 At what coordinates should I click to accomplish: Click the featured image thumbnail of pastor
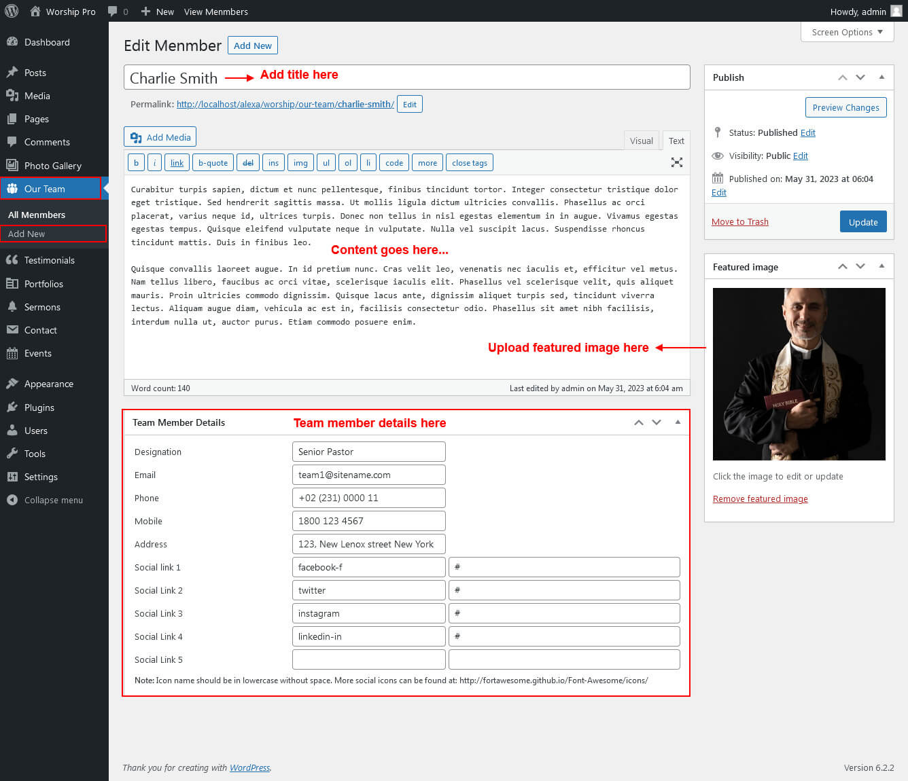799,374
